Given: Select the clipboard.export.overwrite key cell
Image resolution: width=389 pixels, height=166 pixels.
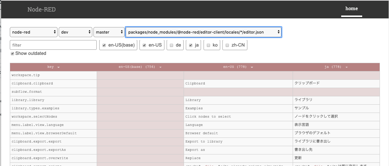Looking at the screenshot, I should click(53, 158).
